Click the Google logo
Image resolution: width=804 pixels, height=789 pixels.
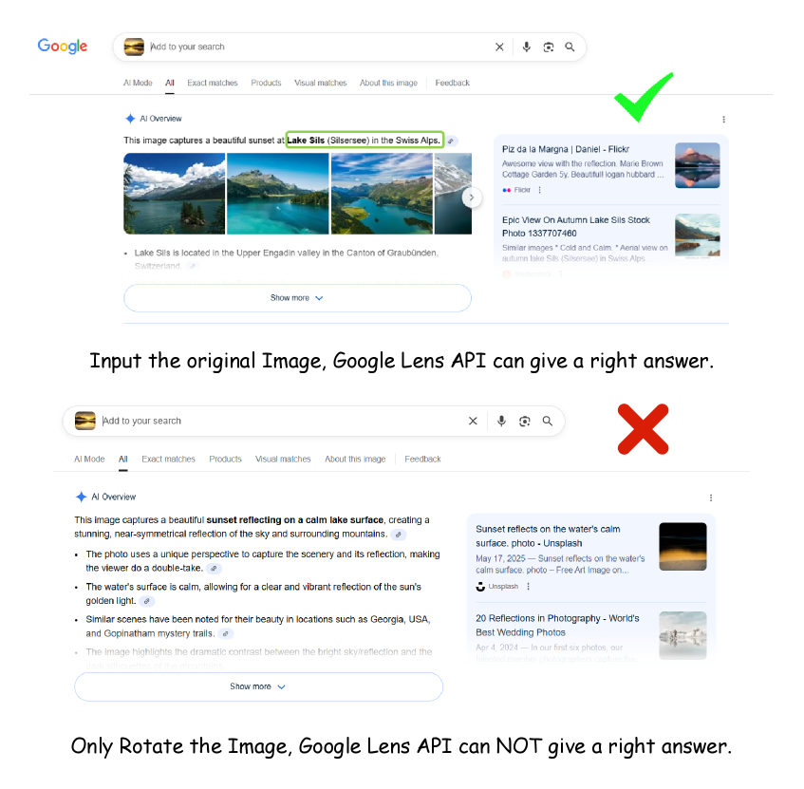click(x=62, y=47)
